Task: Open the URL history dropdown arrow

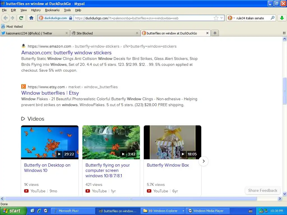Action: 221,18
